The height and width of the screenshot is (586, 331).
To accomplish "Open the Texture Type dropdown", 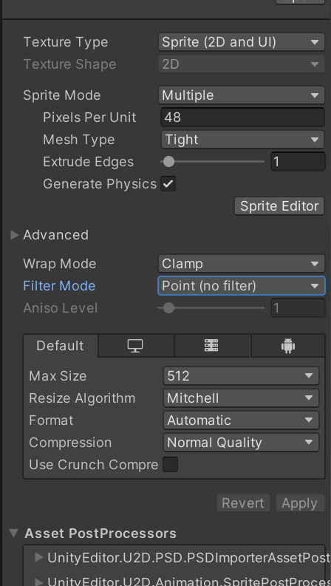I will coord(242,42).
